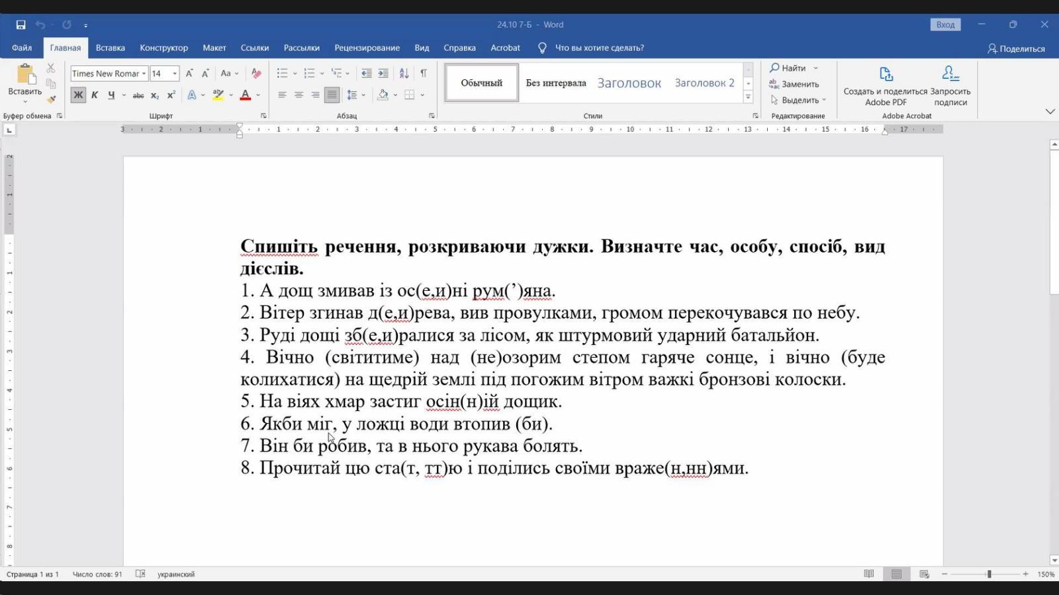
Task: Apply the Без интервала style
Action: (556, 83)
